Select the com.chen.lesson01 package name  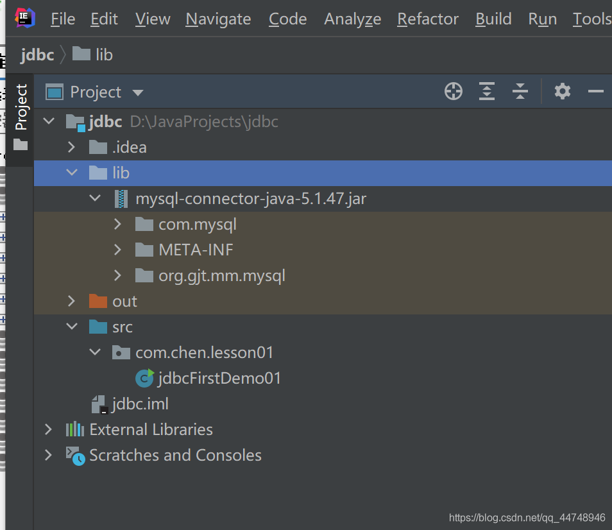(x=204, y=352)
